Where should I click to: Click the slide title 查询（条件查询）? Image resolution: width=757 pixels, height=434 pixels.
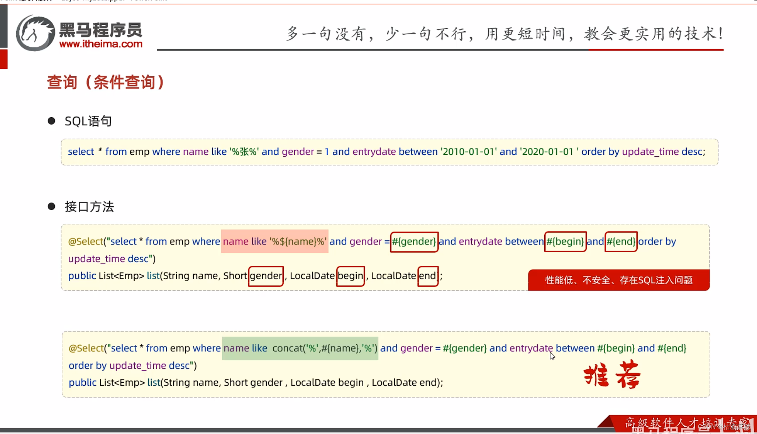click(x=106, y=82)
